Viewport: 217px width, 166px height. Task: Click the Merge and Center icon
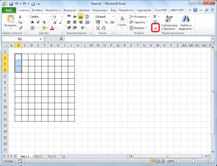87,22
